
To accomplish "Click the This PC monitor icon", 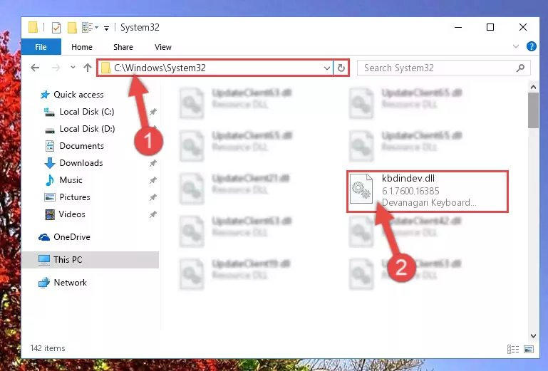I will (44, 260).
